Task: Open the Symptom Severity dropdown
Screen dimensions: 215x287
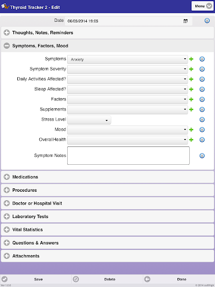Action: pyautogui.click(x=128, y=70)
